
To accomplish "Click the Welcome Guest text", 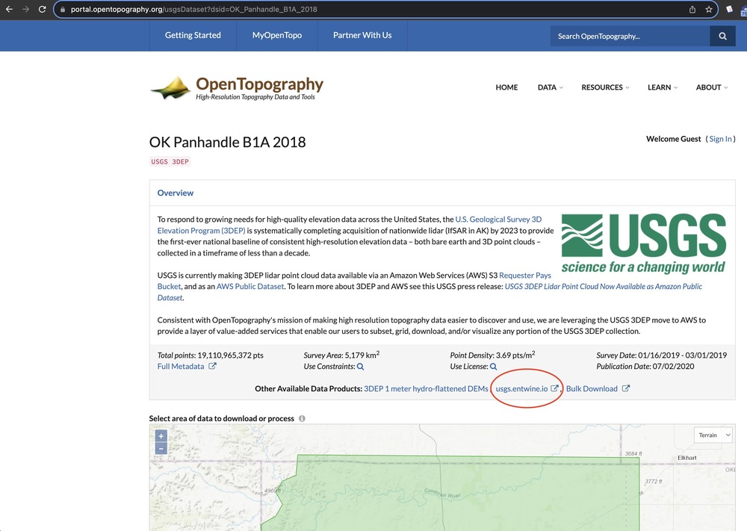I will click(674, 139).
